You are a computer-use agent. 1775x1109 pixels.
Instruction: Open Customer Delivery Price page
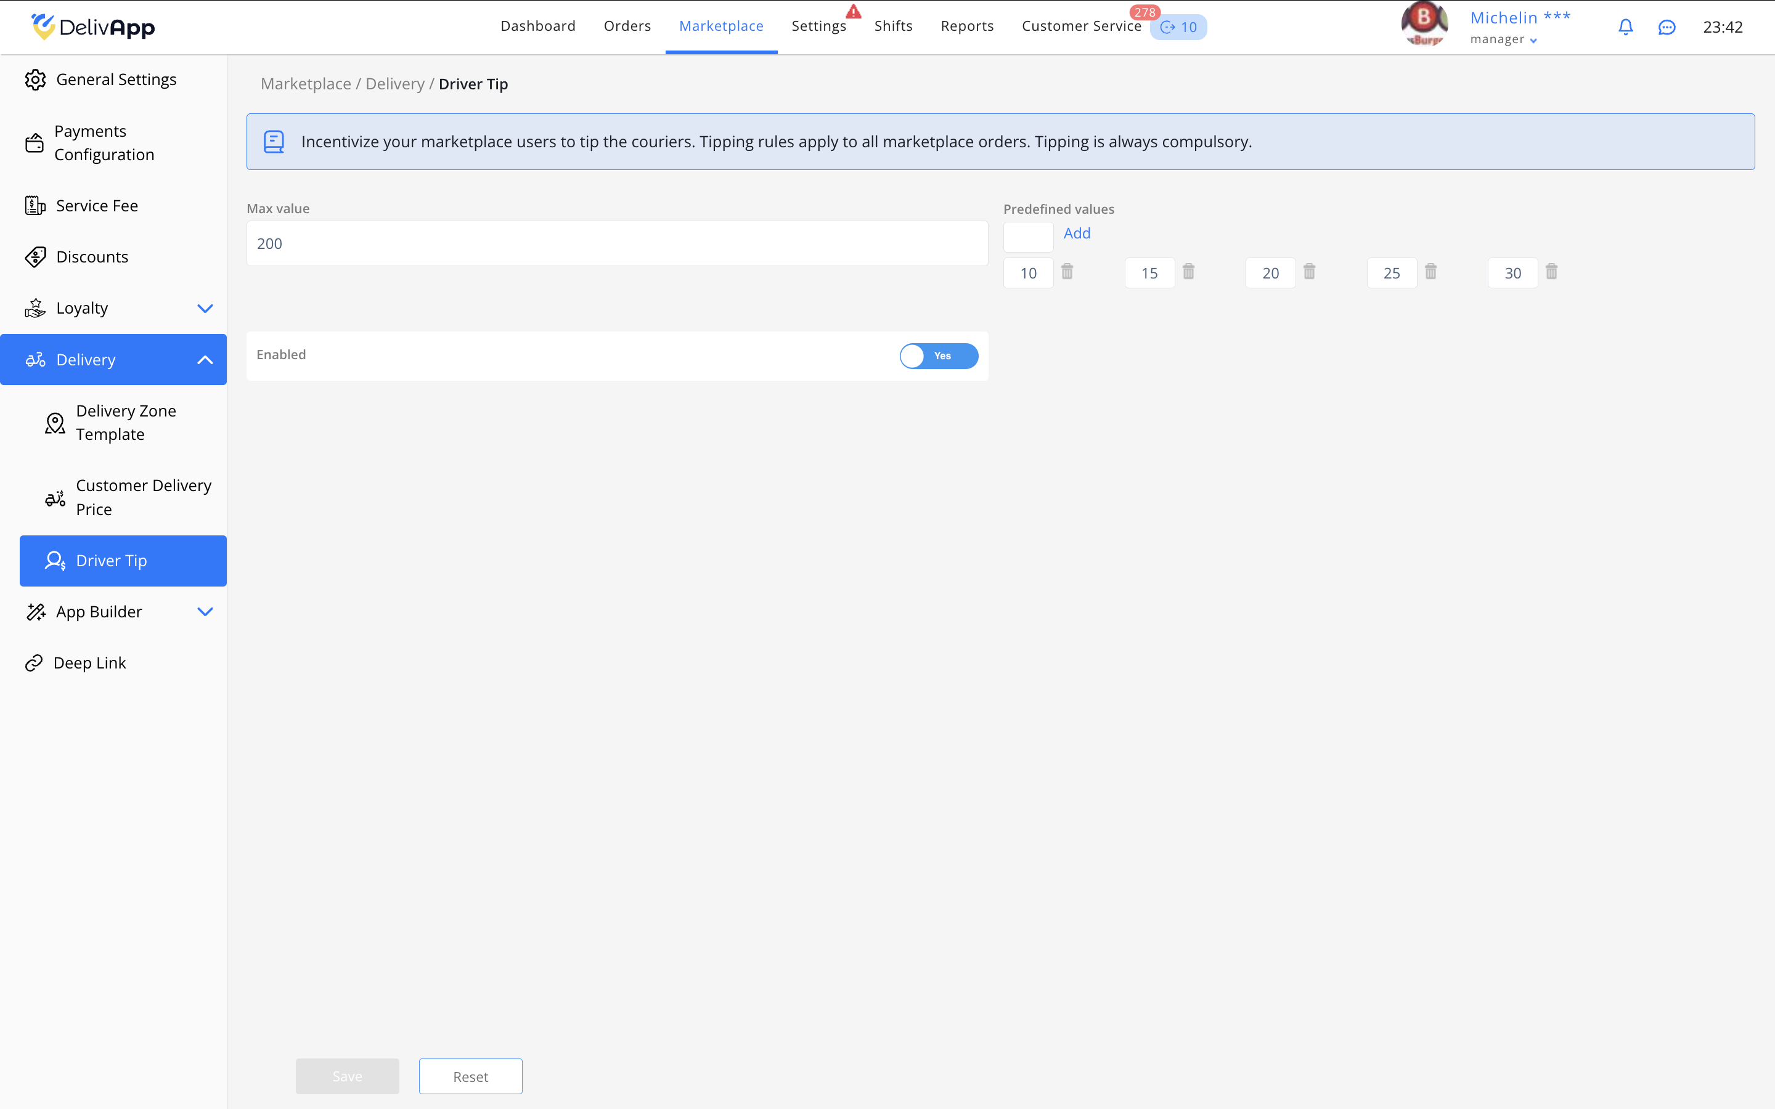click(x=143, y=497)
